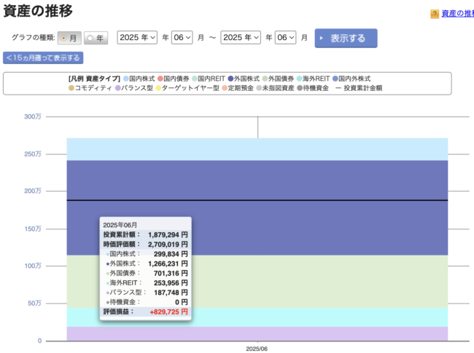Open the start month dropdown
474x353 pixels.
(182, 38)
